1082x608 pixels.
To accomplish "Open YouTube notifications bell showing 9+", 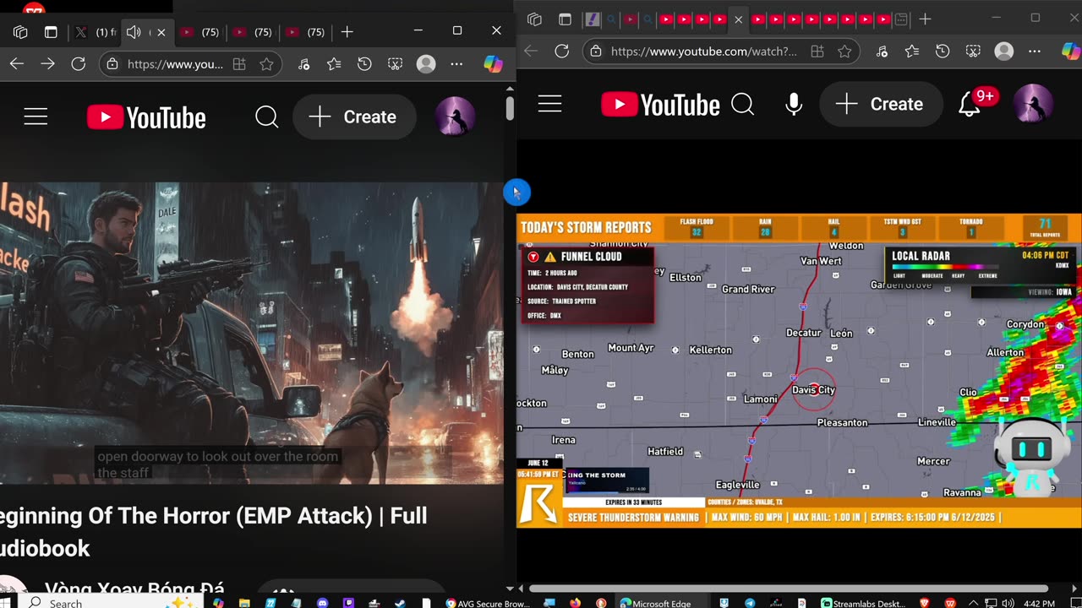I will click(x=970, y=104).
